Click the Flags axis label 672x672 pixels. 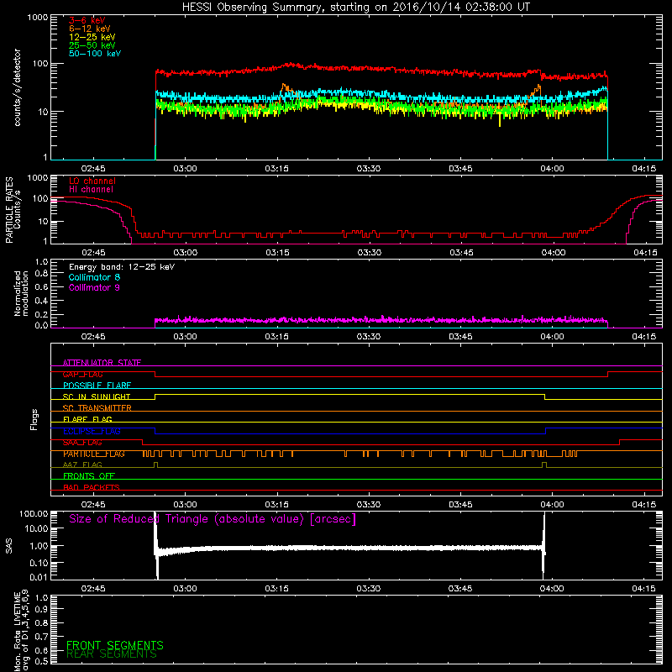(x=34, y=419)
